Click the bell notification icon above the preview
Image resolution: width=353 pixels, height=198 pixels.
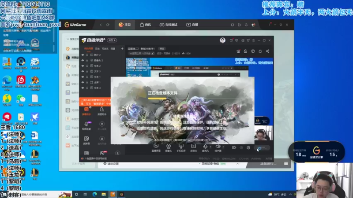click(x=260, y=51)
